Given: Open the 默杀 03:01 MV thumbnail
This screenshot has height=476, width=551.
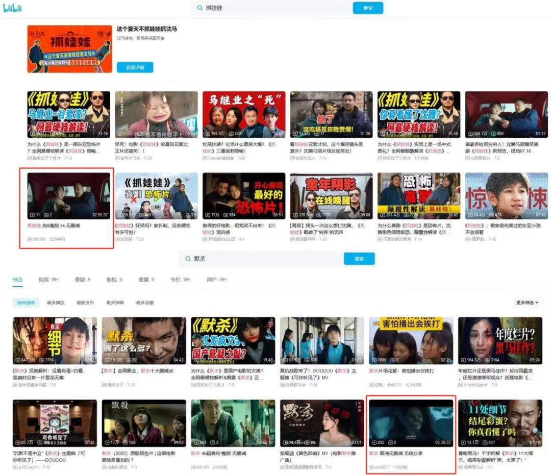Looking at the screenshot, I should click(x=322, y=423).
